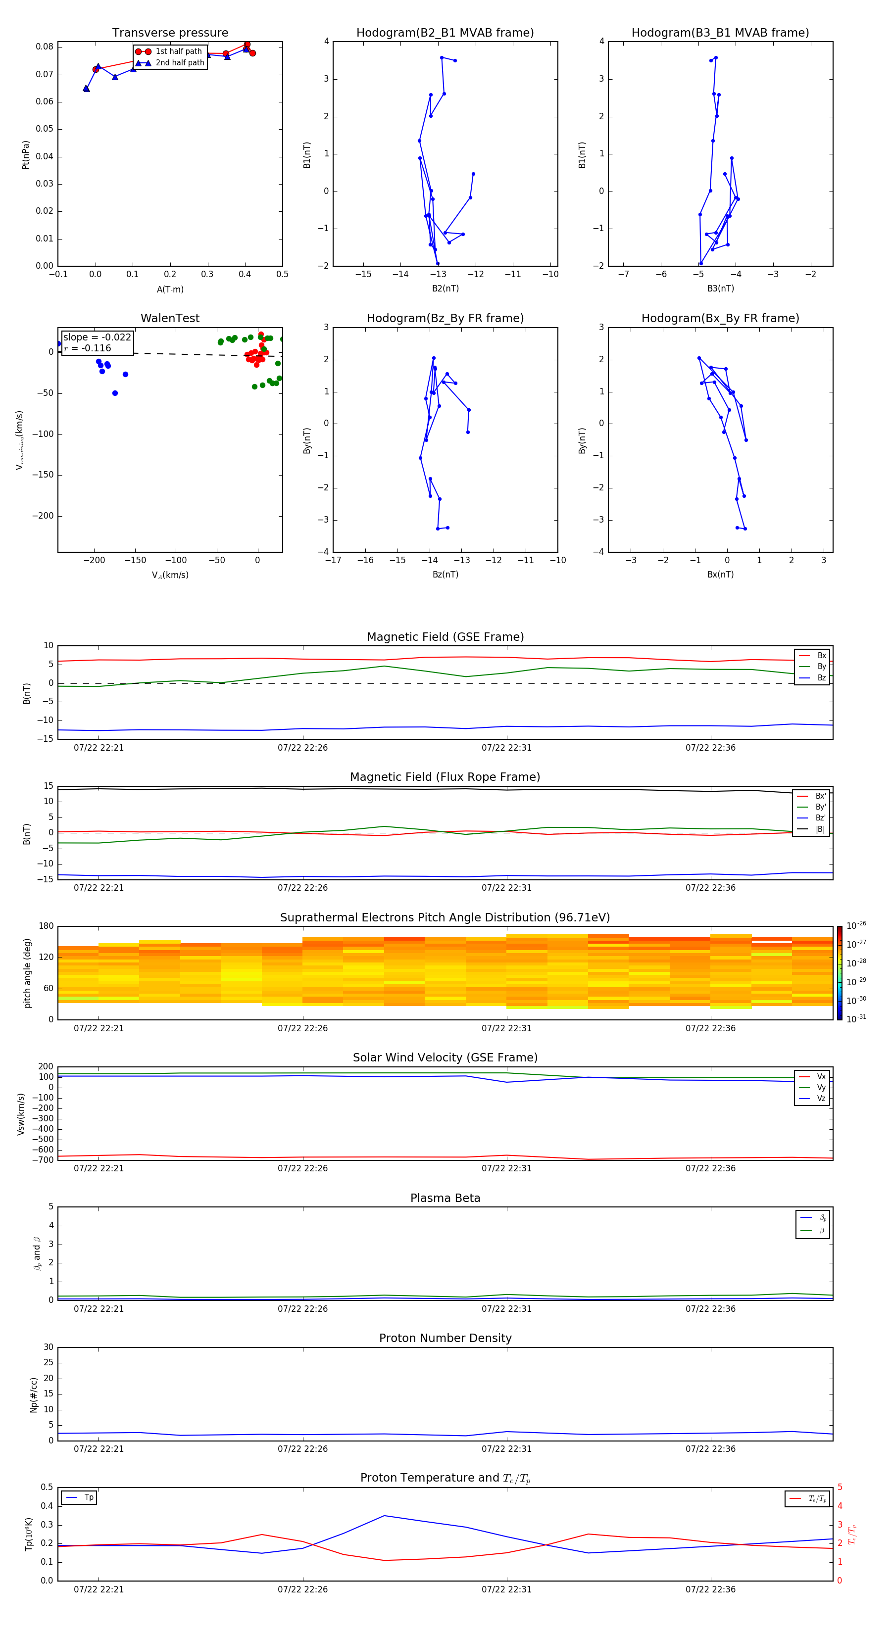Select the 'Hodogram(Bz_By FR frame)' title

coord(445,318)
